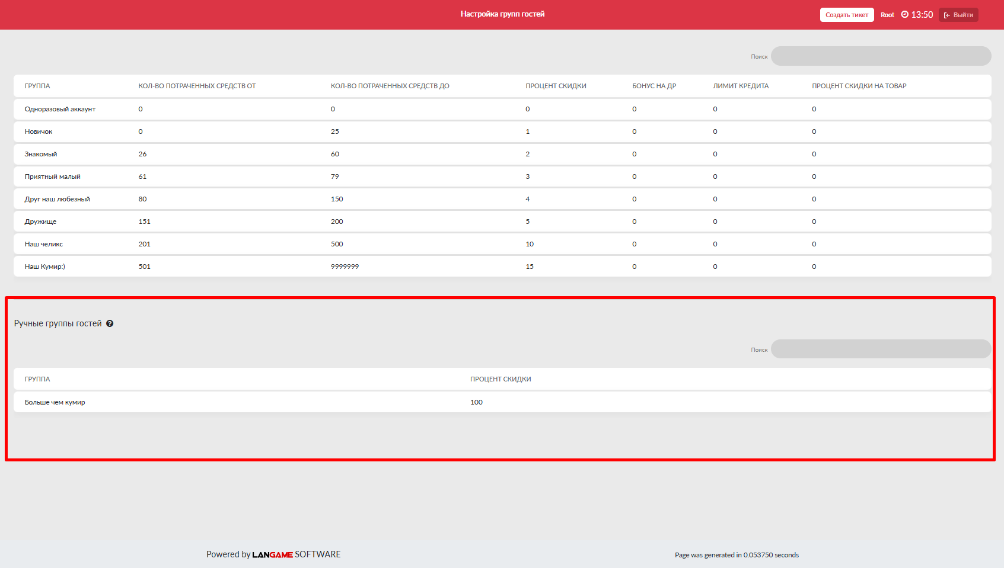This screenshot has width=1004, height=568.
Task: Click the 501 spent-from value
Action: tap(145, 267)
